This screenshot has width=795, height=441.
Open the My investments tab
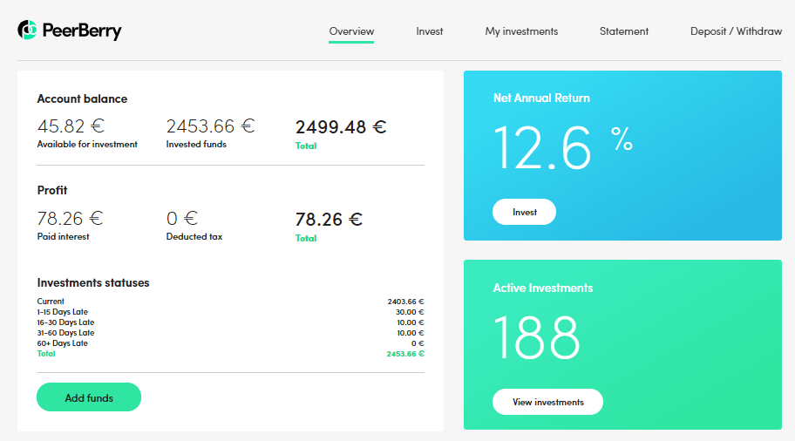pos(521,31)
